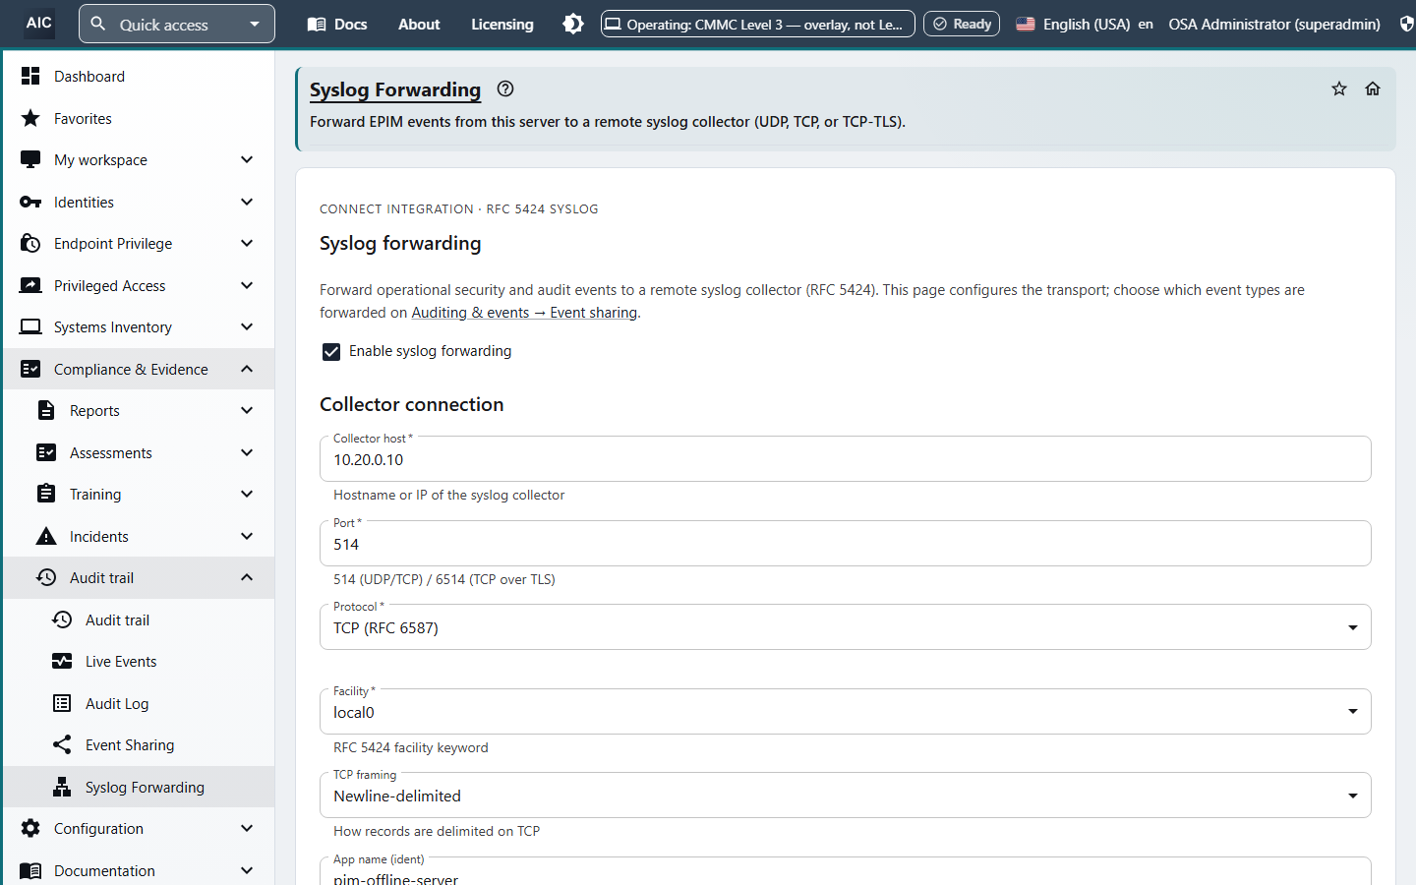Open Live Events in the sidebar
This screenshot has width=1416, height=885.
pyautogui.click(x=139, y=661)
